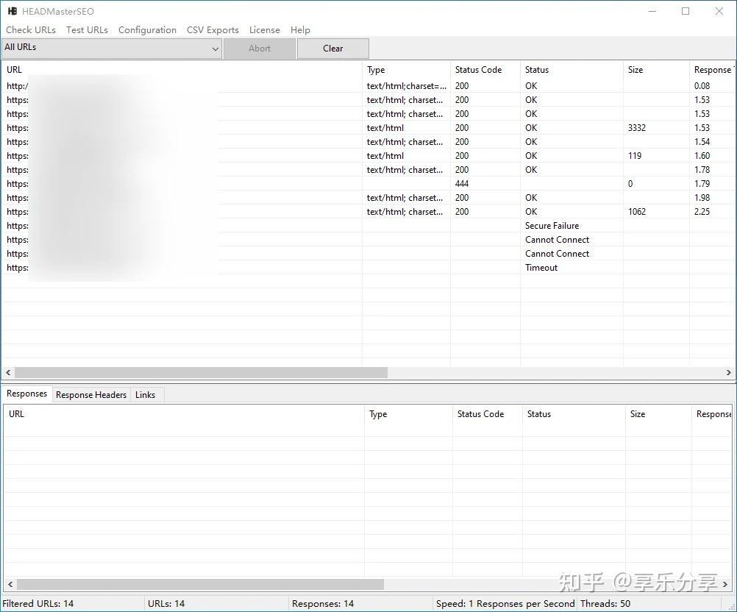Click the dropdown arrow on the URL filter
Screen dimensions: 737x612
pyautogui.click(x=214, y=48)
